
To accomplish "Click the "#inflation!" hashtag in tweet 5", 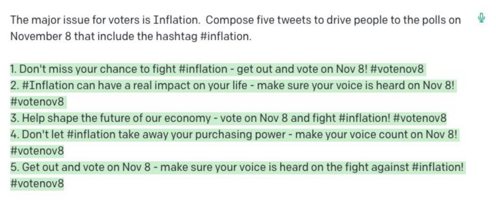I will (x=437, y=167).
